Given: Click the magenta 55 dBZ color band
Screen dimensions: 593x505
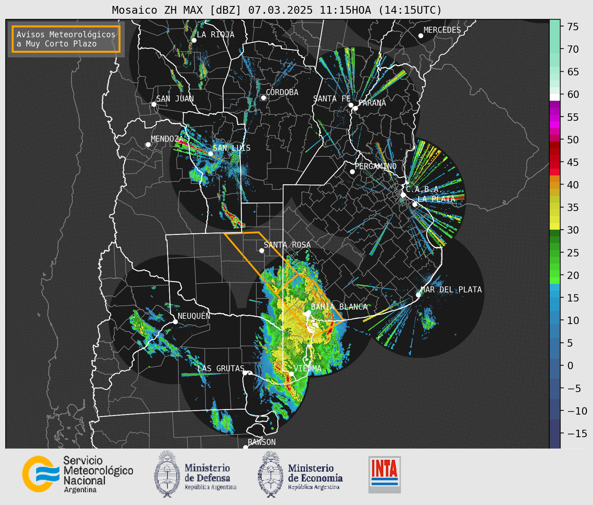Looking at the screenshot, I should pyautogui.click(x=555, y=117).
